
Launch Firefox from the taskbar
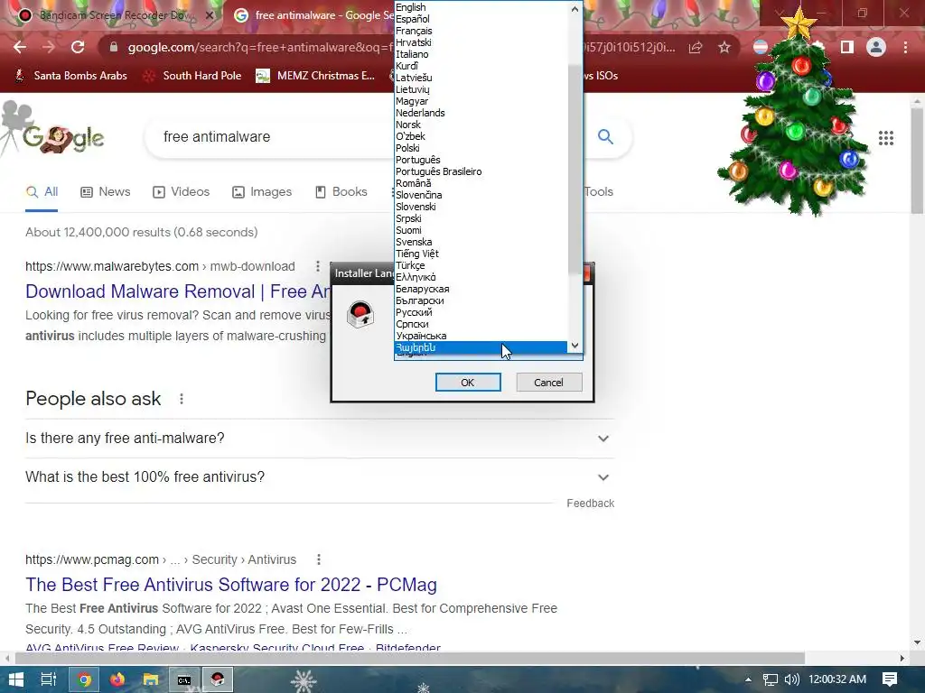pyautogui.click(x=117, y=679)
